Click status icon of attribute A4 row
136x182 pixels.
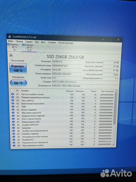[13, 116]
